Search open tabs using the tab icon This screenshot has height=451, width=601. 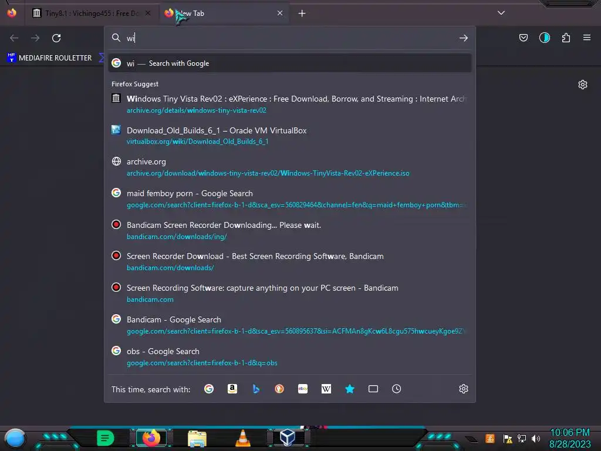tap(373, 389)
